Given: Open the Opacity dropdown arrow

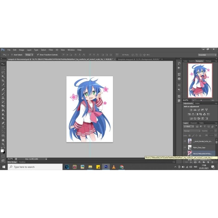Looking at the screenshot, I should (x=216, y=131).
